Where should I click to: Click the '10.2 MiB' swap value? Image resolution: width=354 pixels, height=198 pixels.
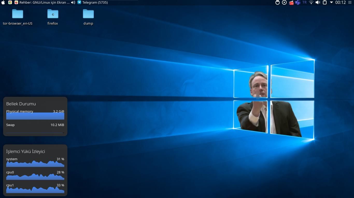(x=57, y=125)
